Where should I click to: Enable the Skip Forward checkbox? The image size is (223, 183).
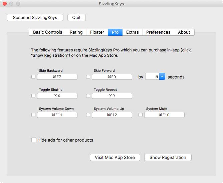point(88,77)
